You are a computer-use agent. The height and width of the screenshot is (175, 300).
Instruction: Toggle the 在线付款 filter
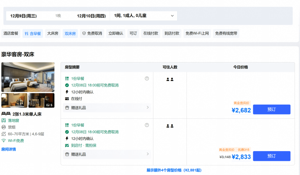[x=151, y=34]
